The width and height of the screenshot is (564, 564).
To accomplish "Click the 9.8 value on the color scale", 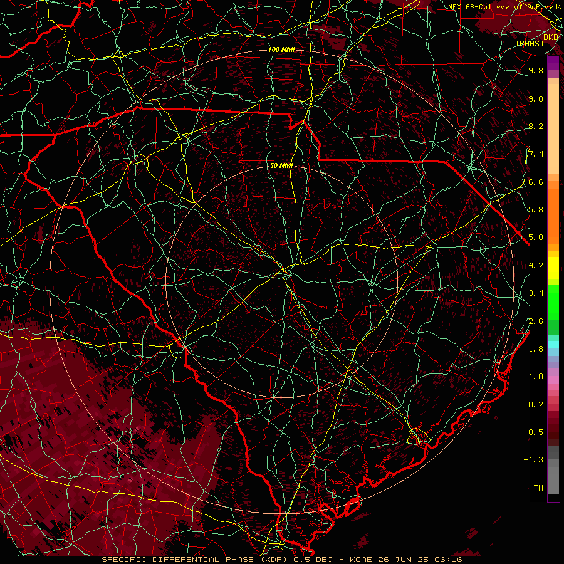I will 536,71.
